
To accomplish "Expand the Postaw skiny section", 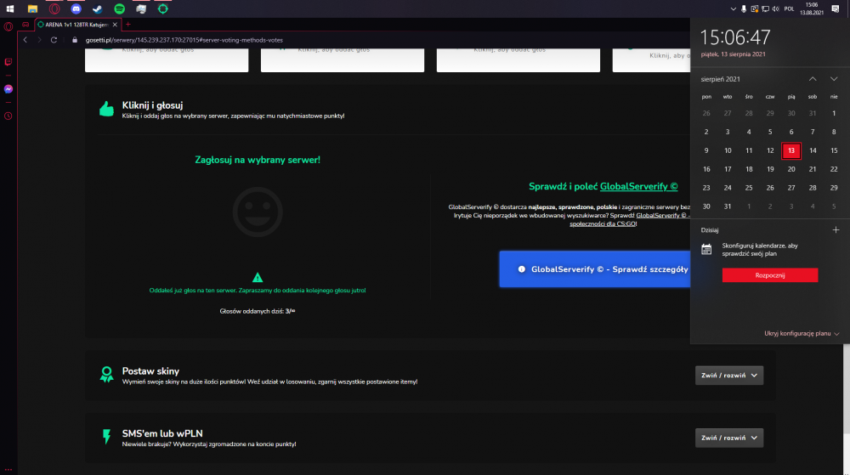I will [729, 376].
